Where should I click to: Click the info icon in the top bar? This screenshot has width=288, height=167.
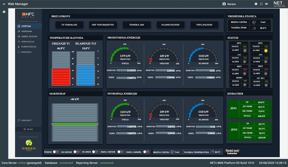coord(256,4)
